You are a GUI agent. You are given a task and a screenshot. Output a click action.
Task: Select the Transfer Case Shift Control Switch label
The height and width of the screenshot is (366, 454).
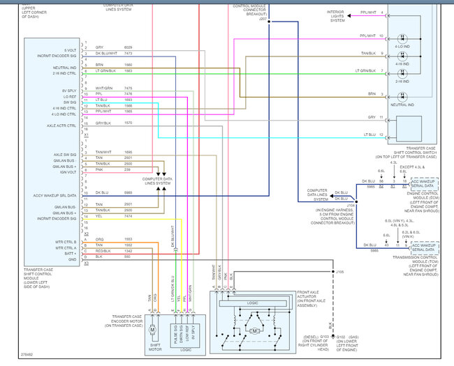(406, 153)
